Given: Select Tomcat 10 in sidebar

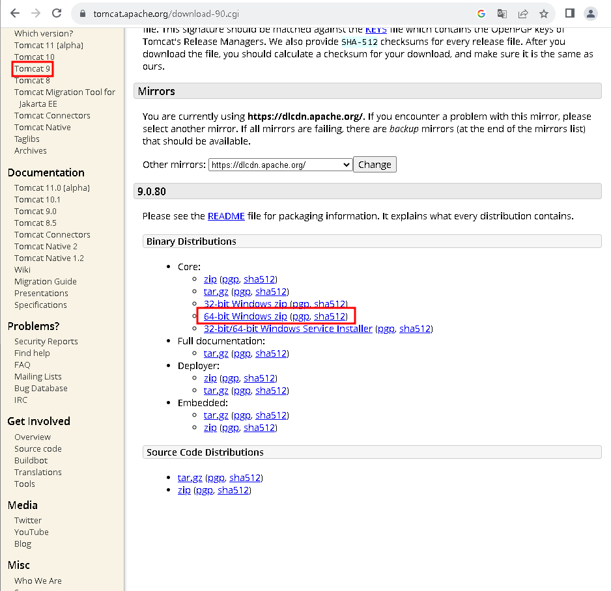Looking at the screenshot, I should click(35, 57).
